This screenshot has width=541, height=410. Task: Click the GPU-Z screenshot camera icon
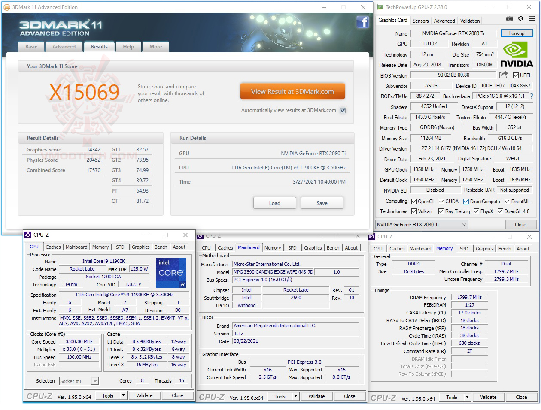coord(509,18)
